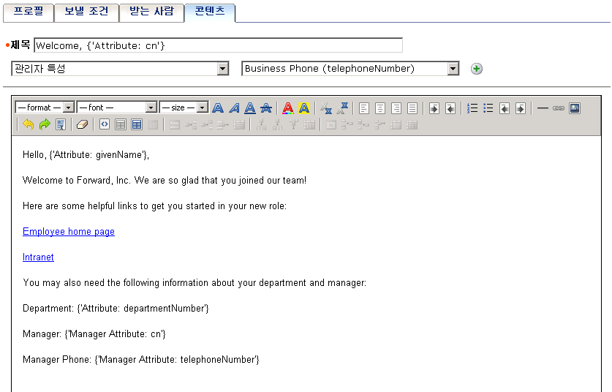
Task: Insert a numbered list
Action: coord(472,108)
